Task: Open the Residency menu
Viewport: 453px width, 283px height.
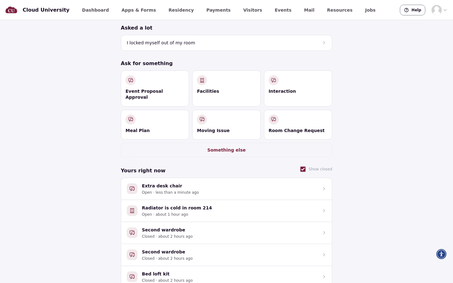Action: point(181,10)
